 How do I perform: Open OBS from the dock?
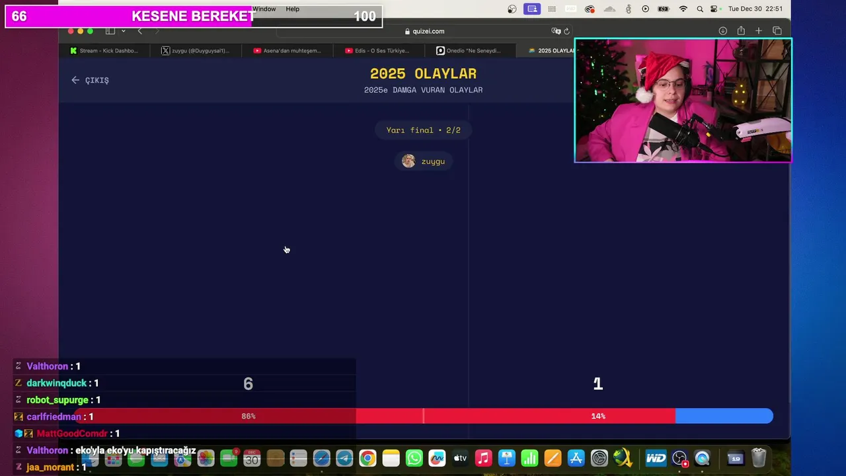(679, 458)
